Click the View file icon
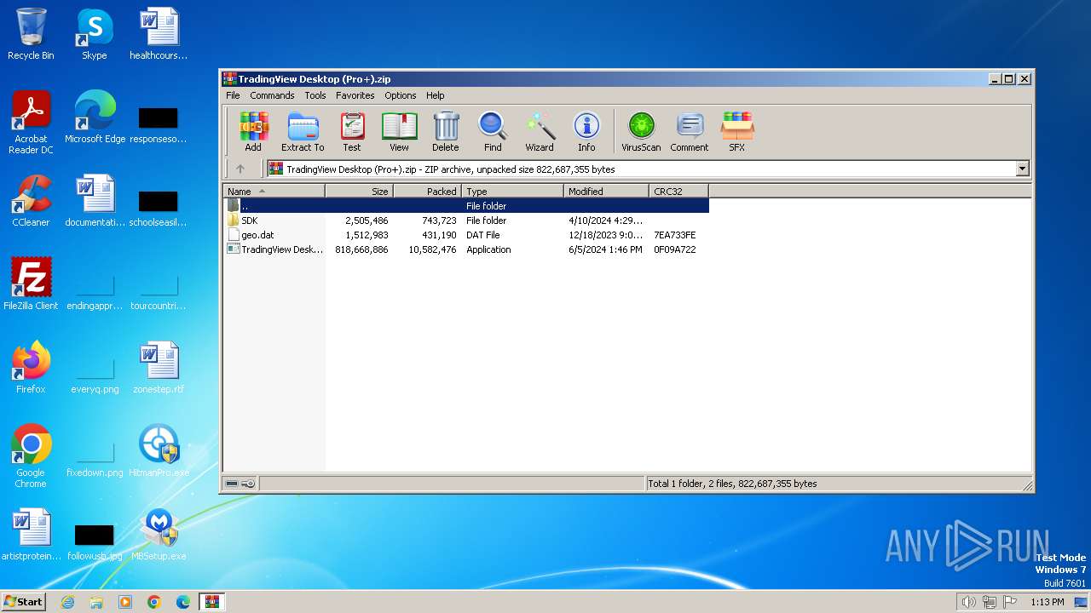 click(399, 132)
